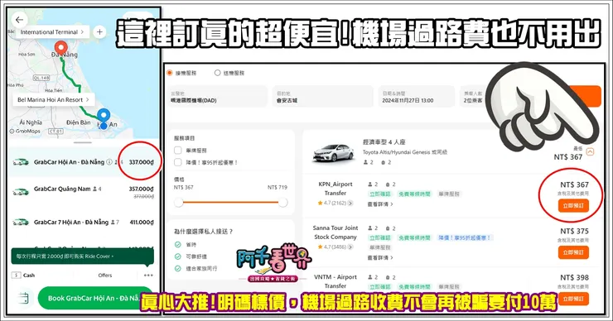Click VNTM - Airport Transfer provider name
This screenshot has width=613, height=321.
335,281
